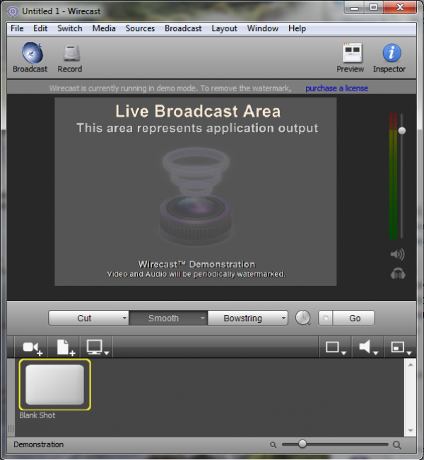The height and width of the screenshot is (460, 424).
Task: Select the Blank Shot thumbnail
Action: click(55, 384)
